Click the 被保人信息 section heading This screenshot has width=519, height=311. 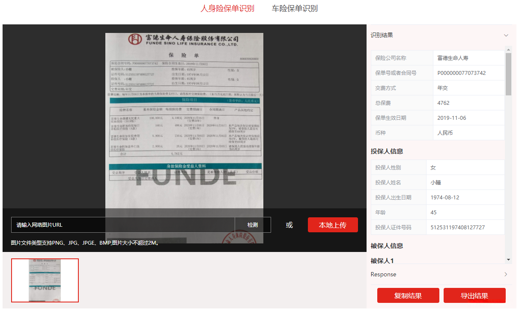[387, 246]
